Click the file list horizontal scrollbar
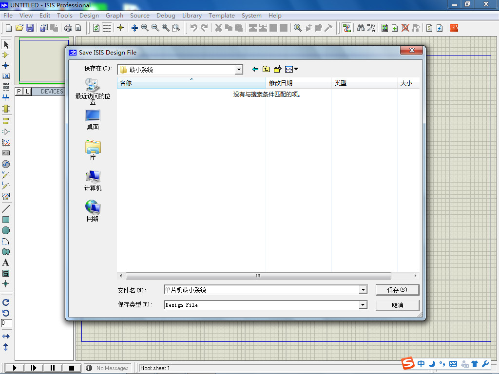 tap(258, 276)
